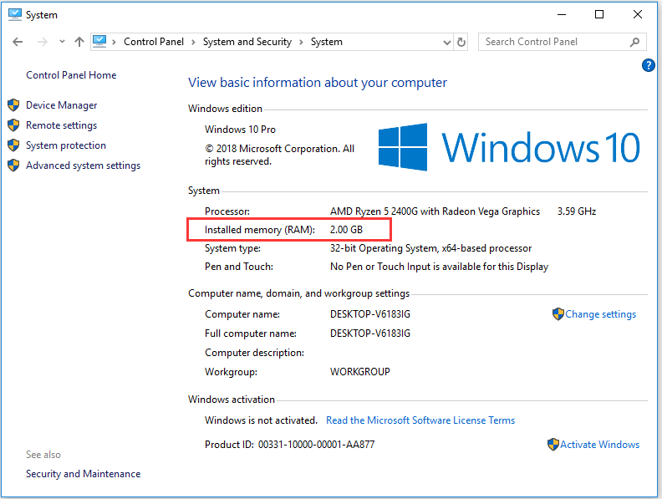Go up one level with Up arrow
This screenshot has width=662, height=499.
(79, 42)
